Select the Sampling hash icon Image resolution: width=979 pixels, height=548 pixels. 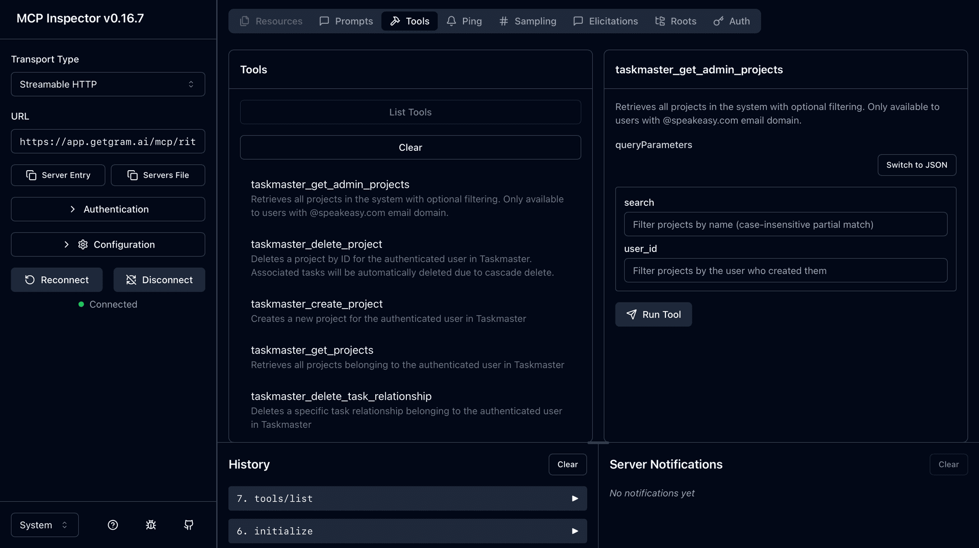pyautogui.click(x=504, y=21)
